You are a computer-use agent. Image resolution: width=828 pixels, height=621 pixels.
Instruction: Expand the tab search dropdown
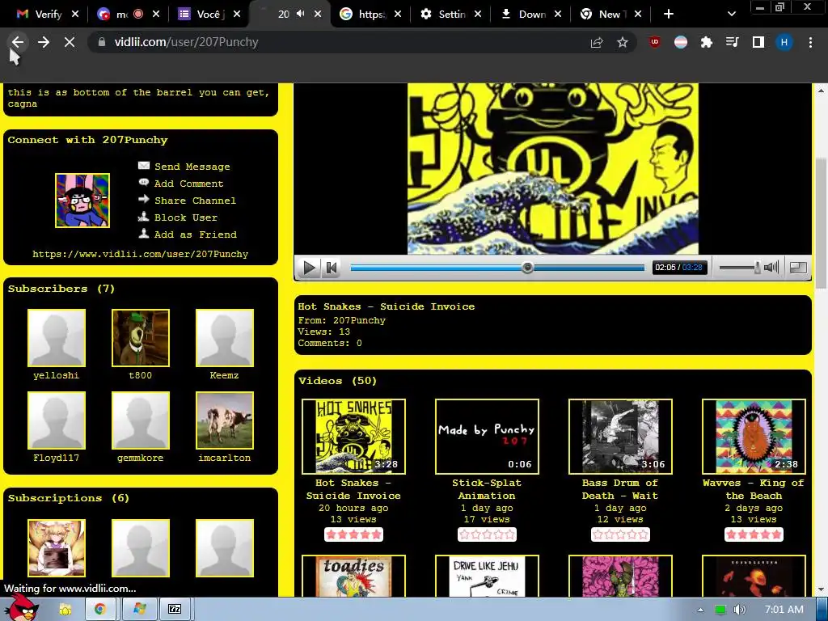coord(731,14)
